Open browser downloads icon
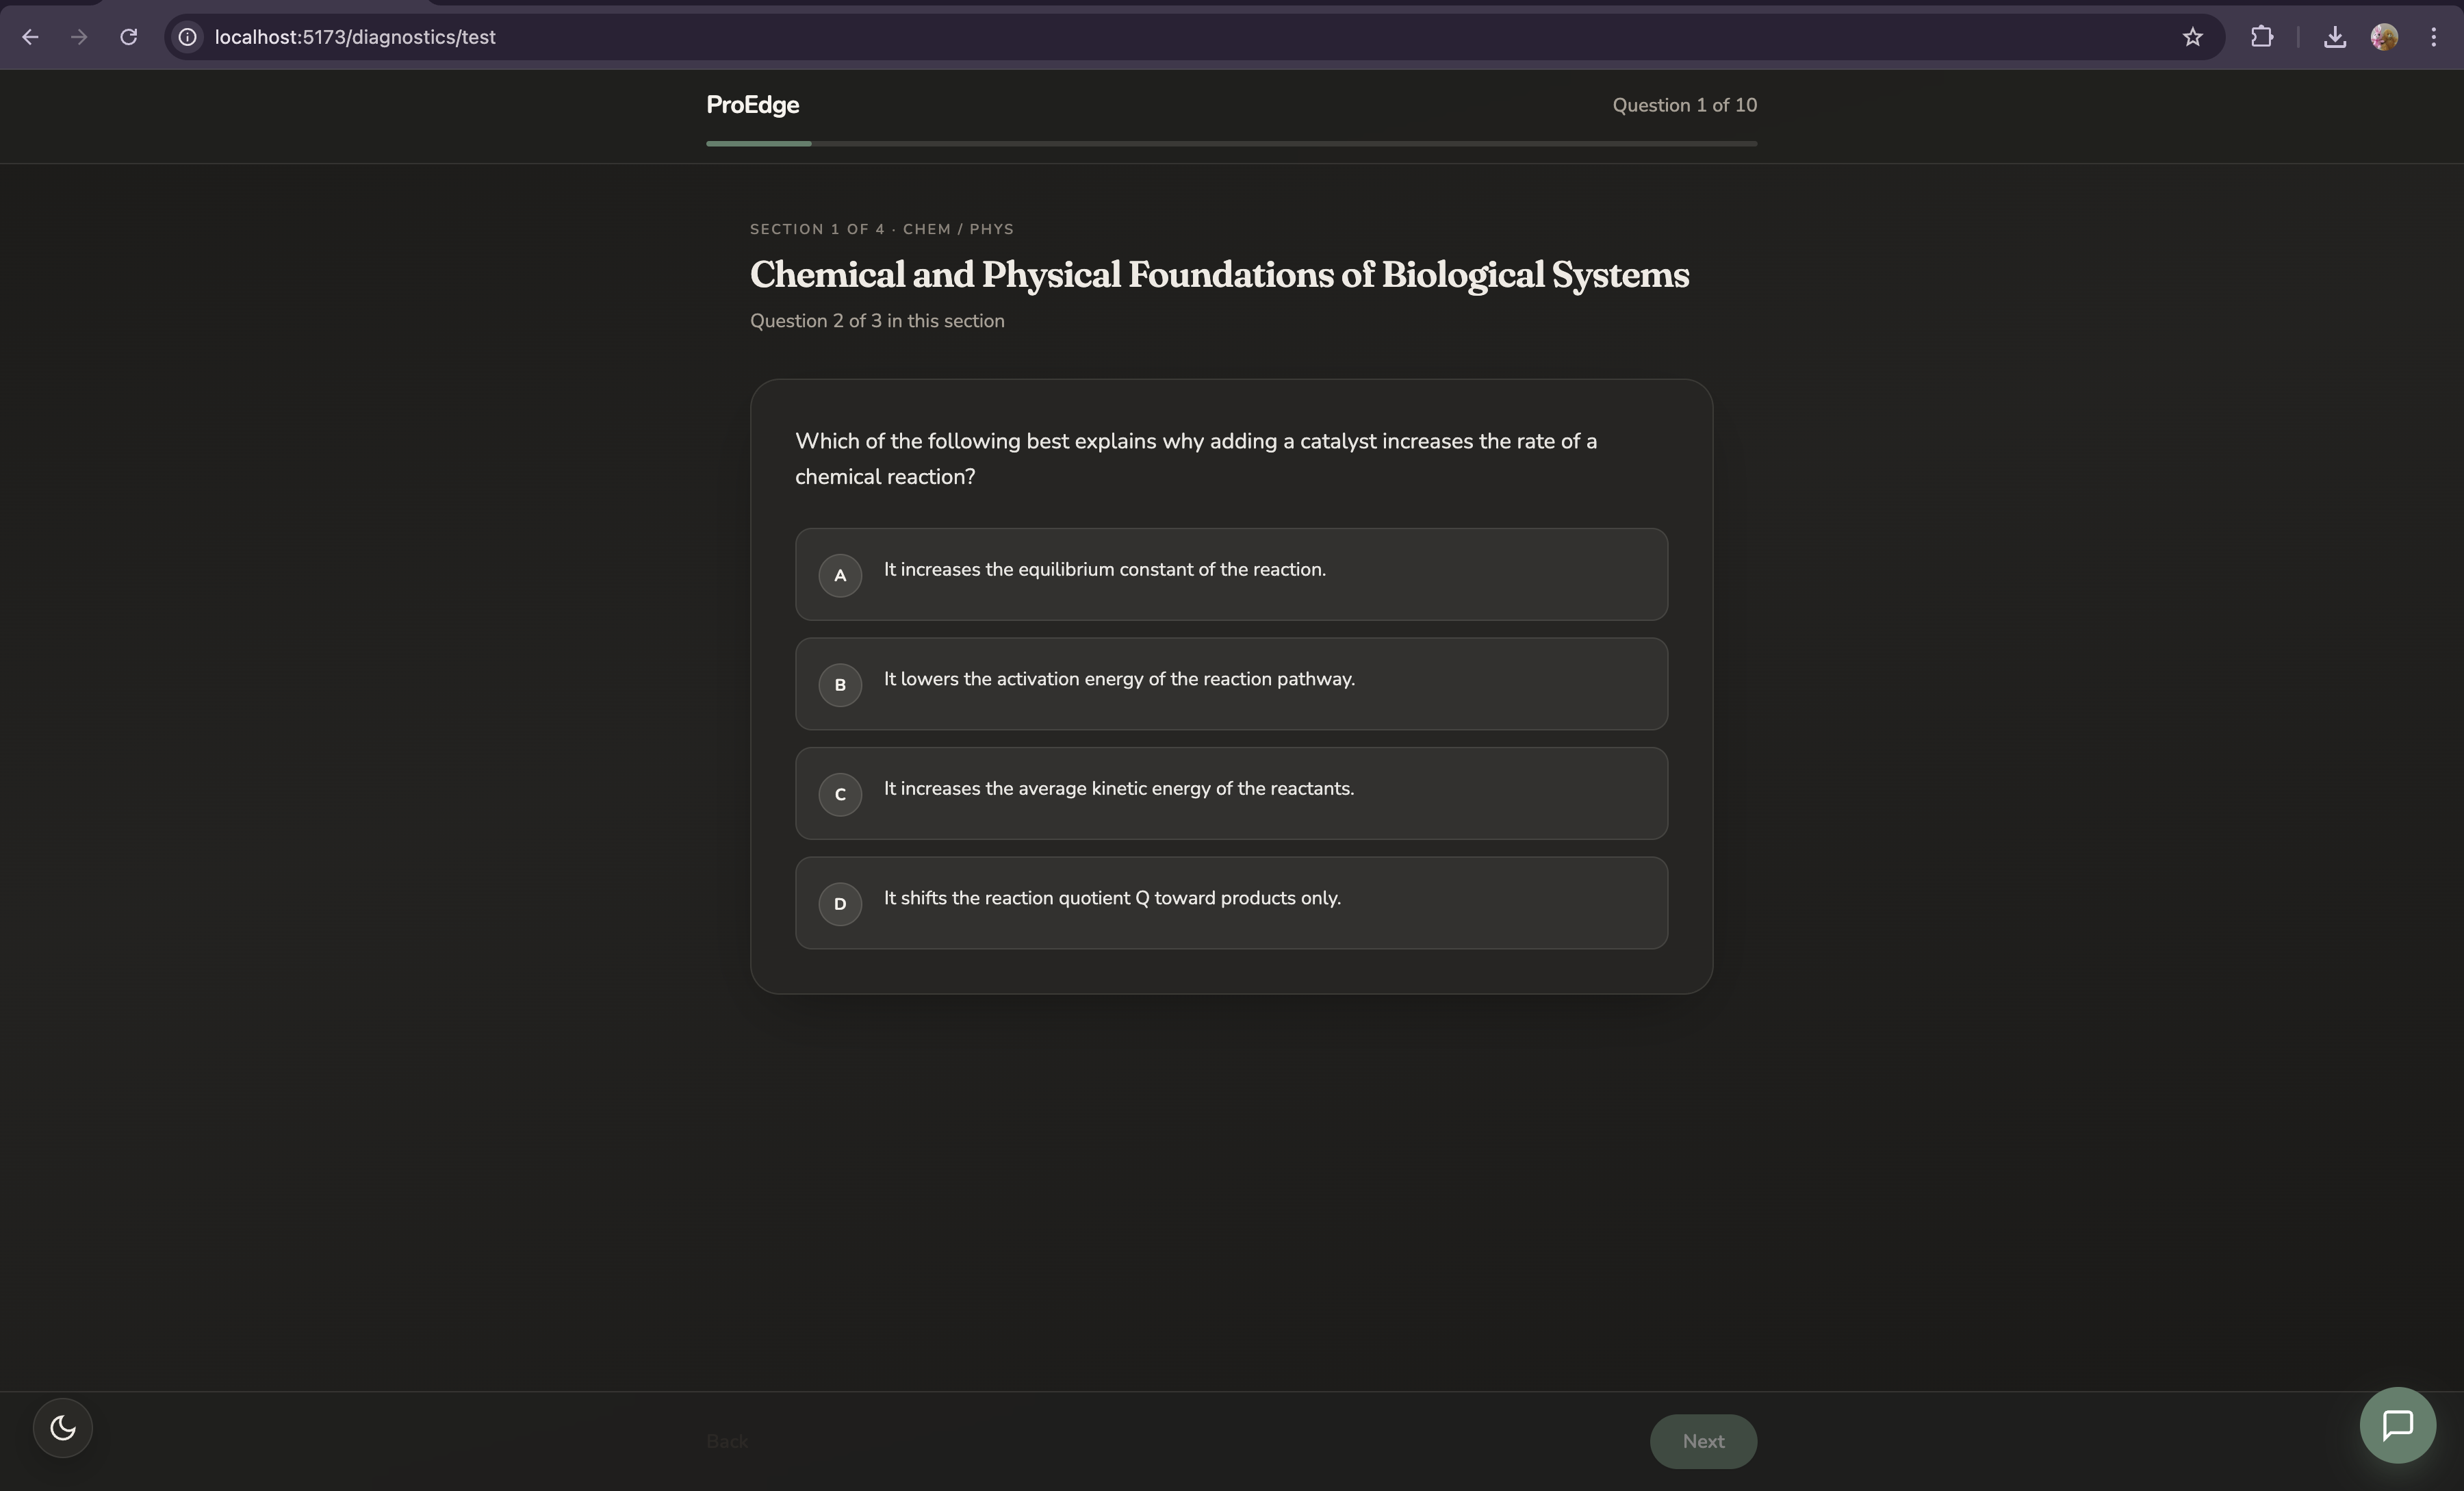This screenshot has height=1491, width=2464. tap(2334, 37)
